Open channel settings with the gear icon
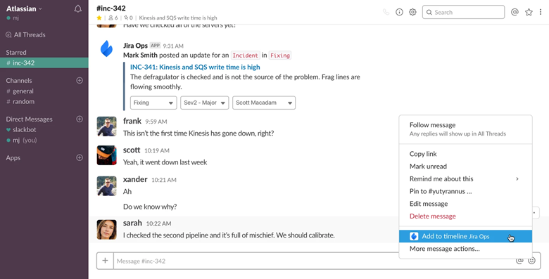 (412, 12)
